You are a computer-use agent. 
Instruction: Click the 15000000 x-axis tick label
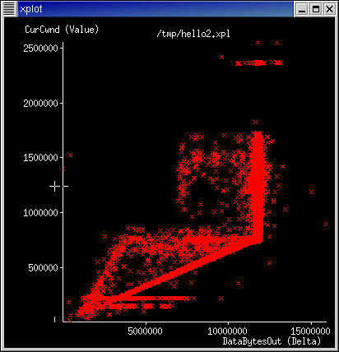pos(310,331)
